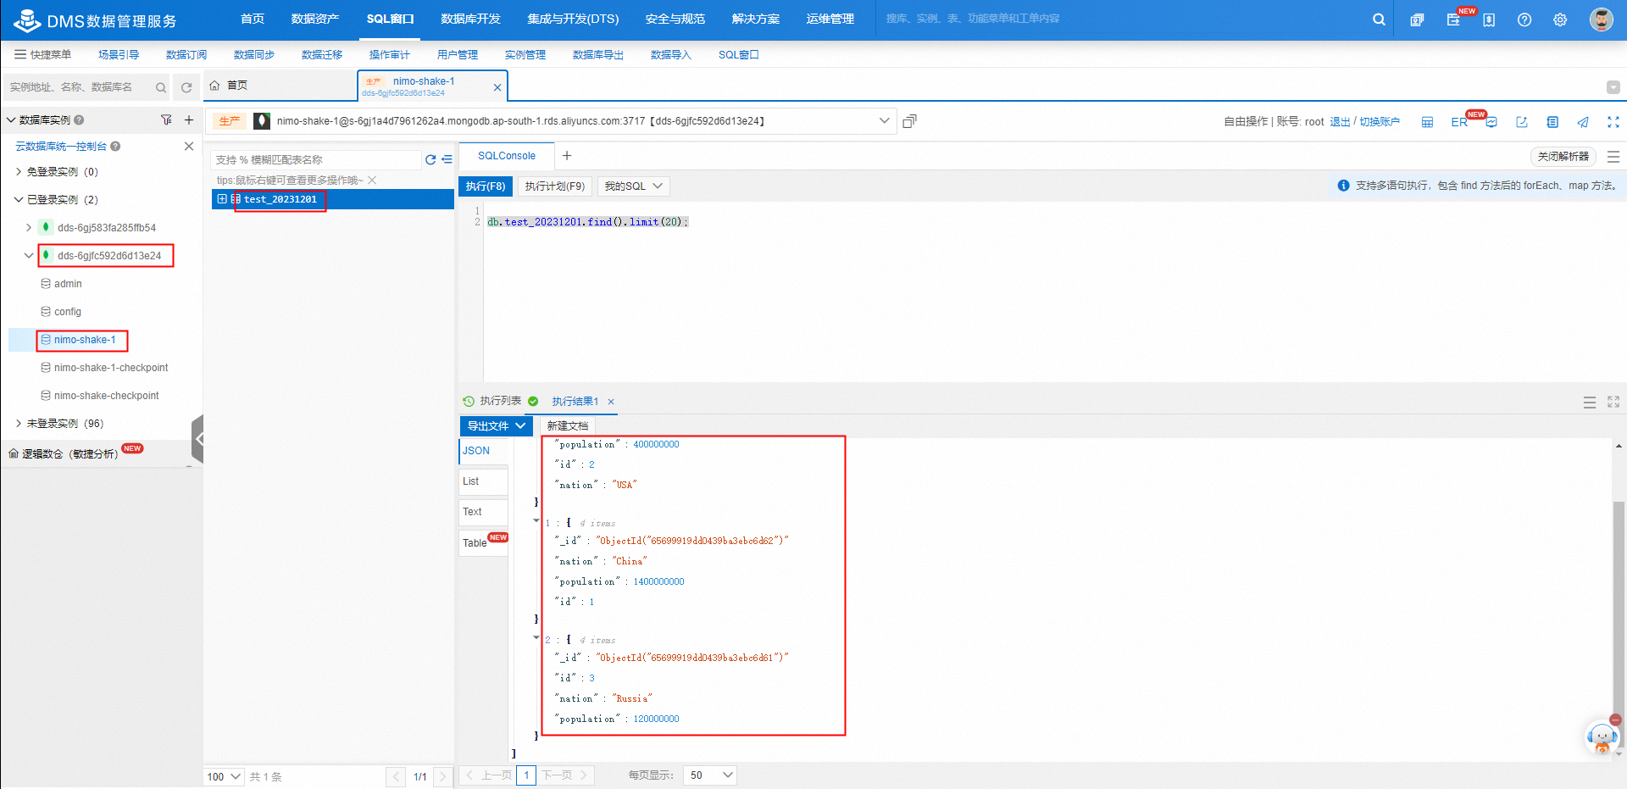This screenshot has width=1627, height=789.
Task: Open the 每页显示 50 dropdown
Action: pos(709,775)
